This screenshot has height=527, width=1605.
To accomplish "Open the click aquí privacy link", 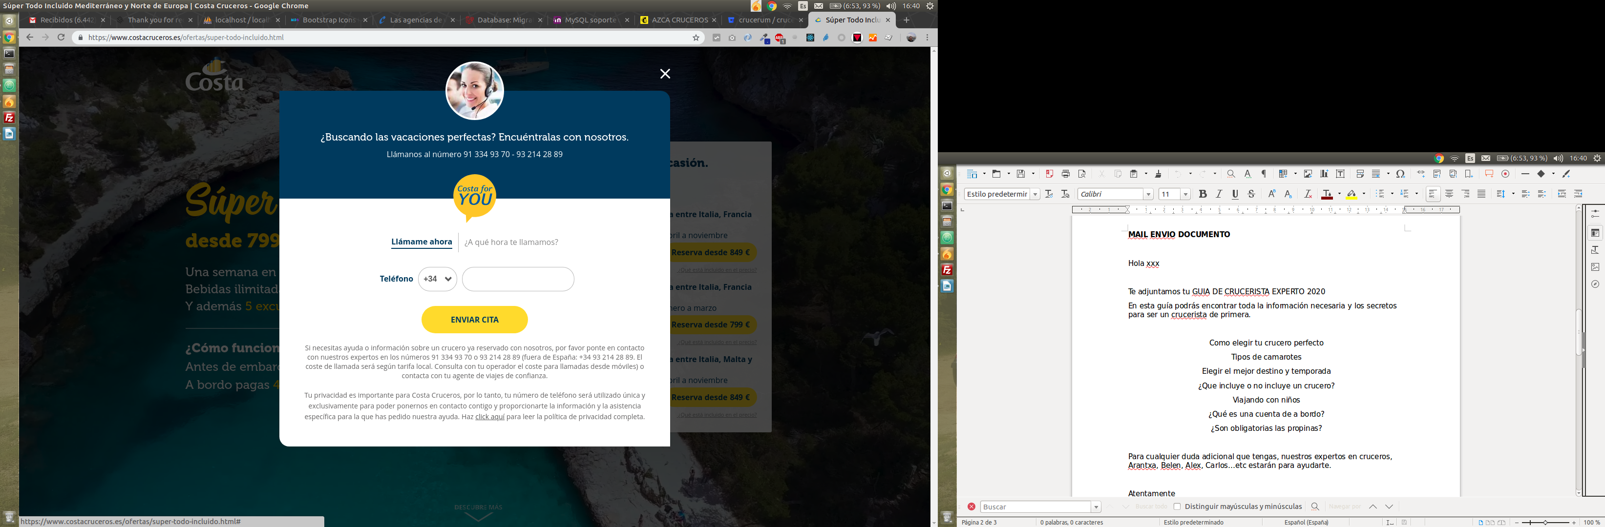I will (x=490, y=417).
